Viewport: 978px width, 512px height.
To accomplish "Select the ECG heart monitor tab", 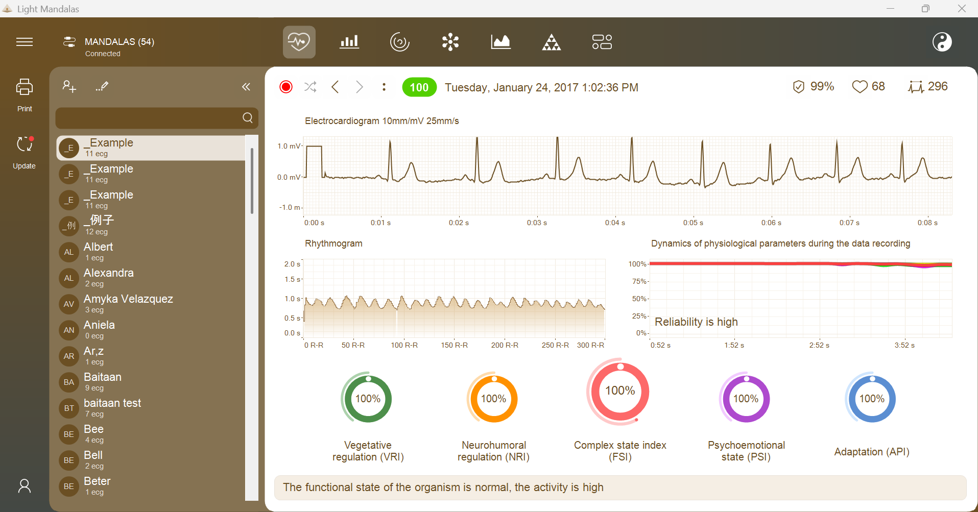I will tap(299, 42).
